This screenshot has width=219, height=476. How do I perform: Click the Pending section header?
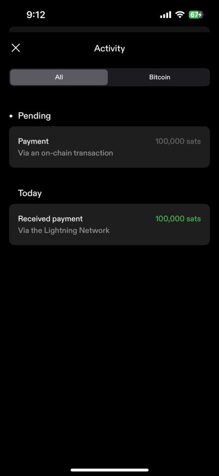point(34,115)
